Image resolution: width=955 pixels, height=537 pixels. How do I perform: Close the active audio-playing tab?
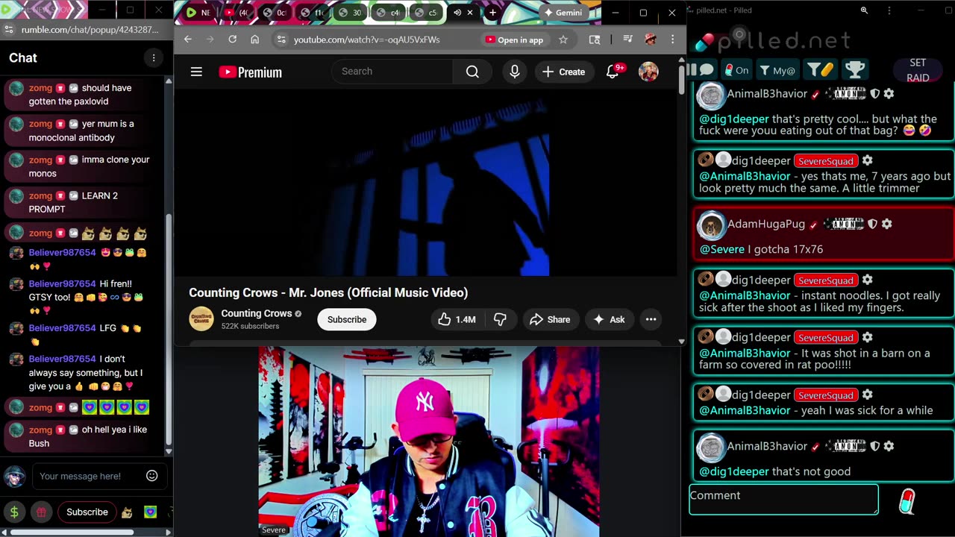click(470, 13)
